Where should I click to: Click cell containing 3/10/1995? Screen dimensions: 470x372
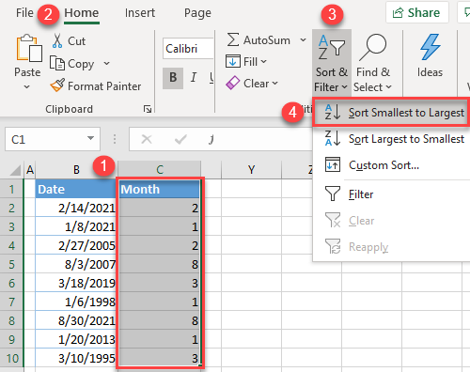pyautogui.click(x=76, y=358)
